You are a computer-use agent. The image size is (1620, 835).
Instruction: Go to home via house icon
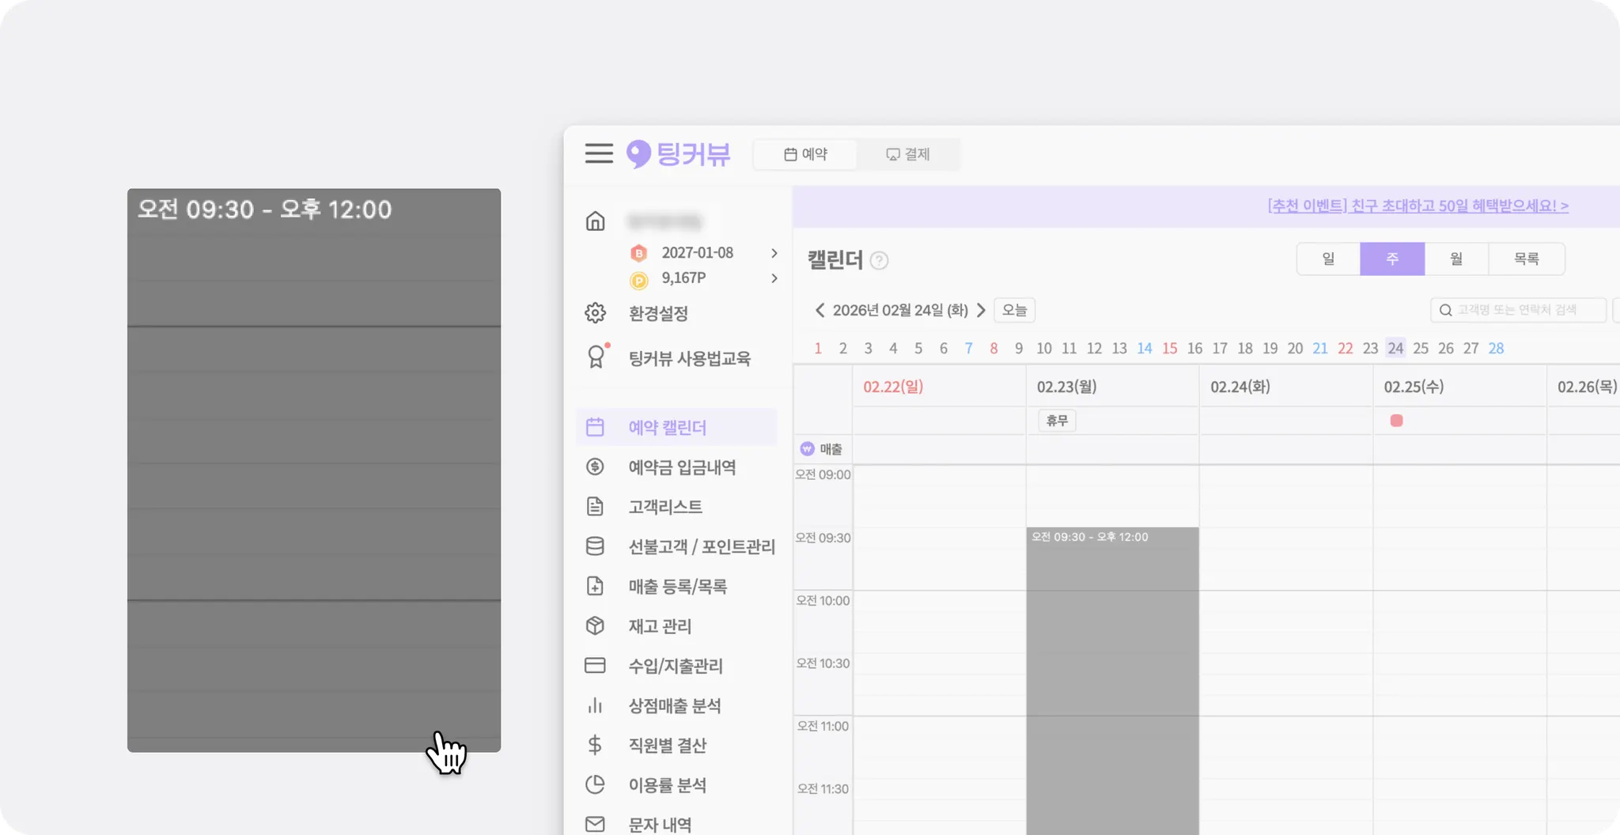tap(595, 221)
